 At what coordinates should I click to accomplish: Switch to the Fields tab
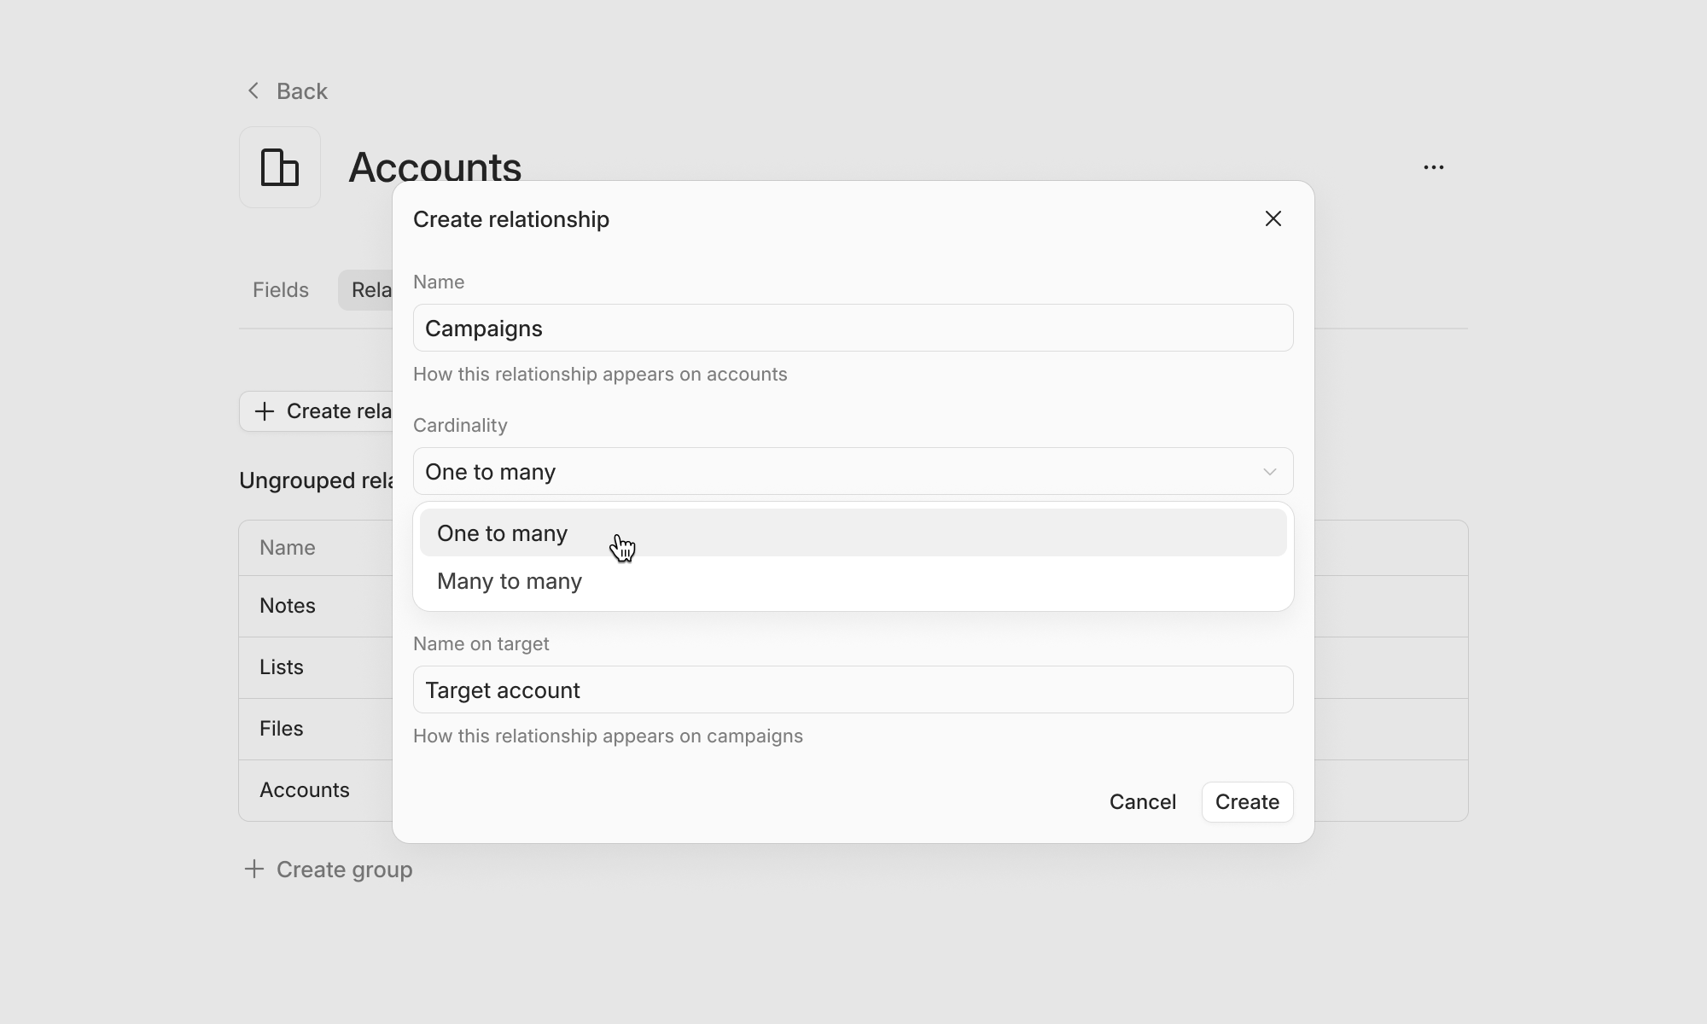280,290
